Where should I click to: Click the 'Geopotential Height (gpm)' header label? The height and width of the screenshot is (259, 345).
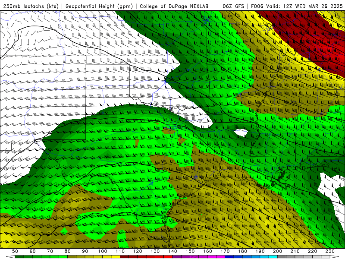click(x=99, y=6)
